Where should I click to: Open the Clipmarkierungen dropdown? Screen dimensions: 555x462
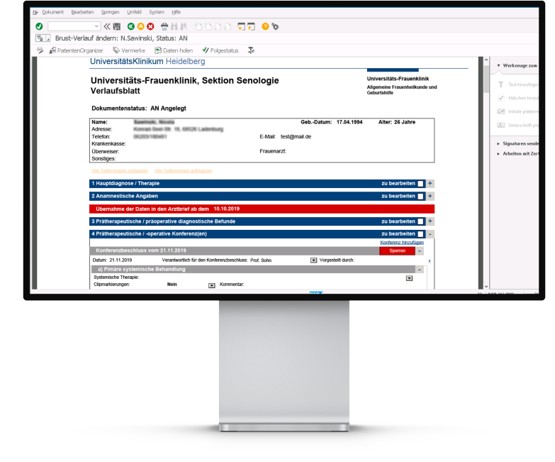click(211, 285)
